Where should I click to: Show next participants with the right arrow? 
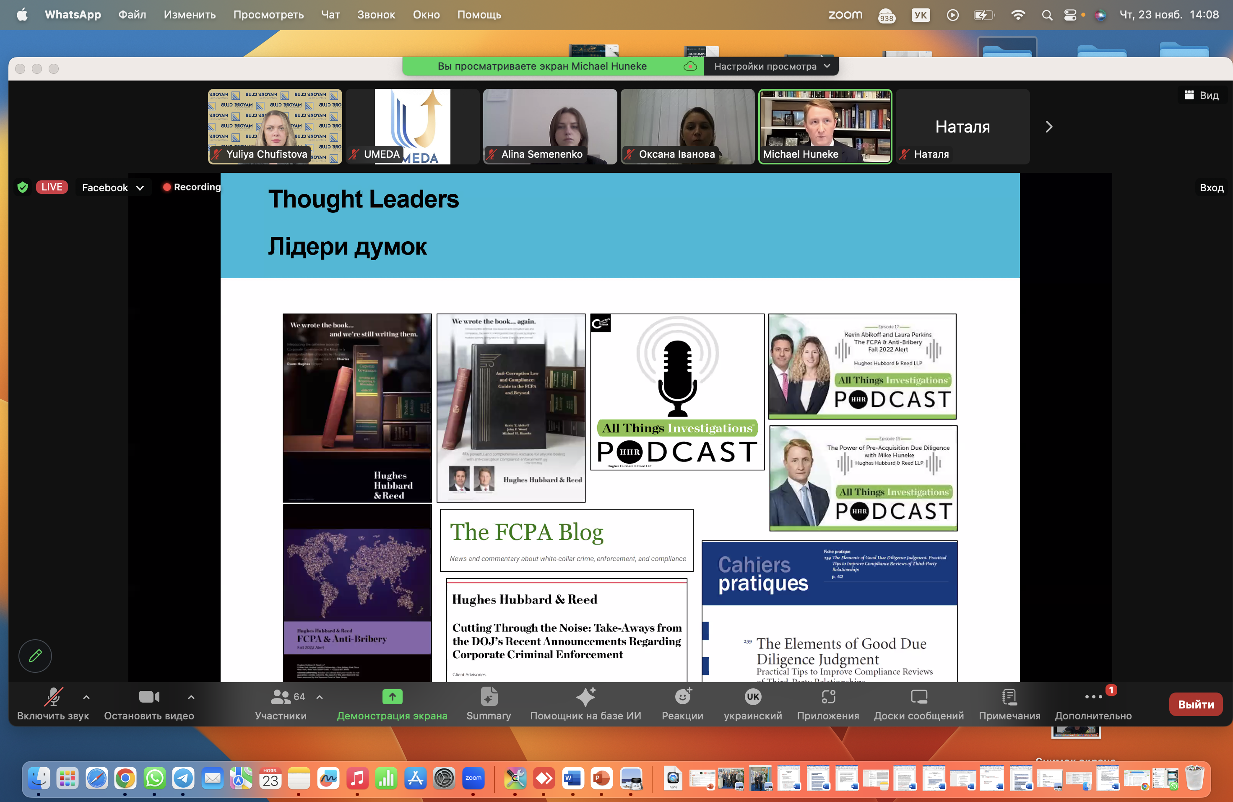coord(1049,127)
